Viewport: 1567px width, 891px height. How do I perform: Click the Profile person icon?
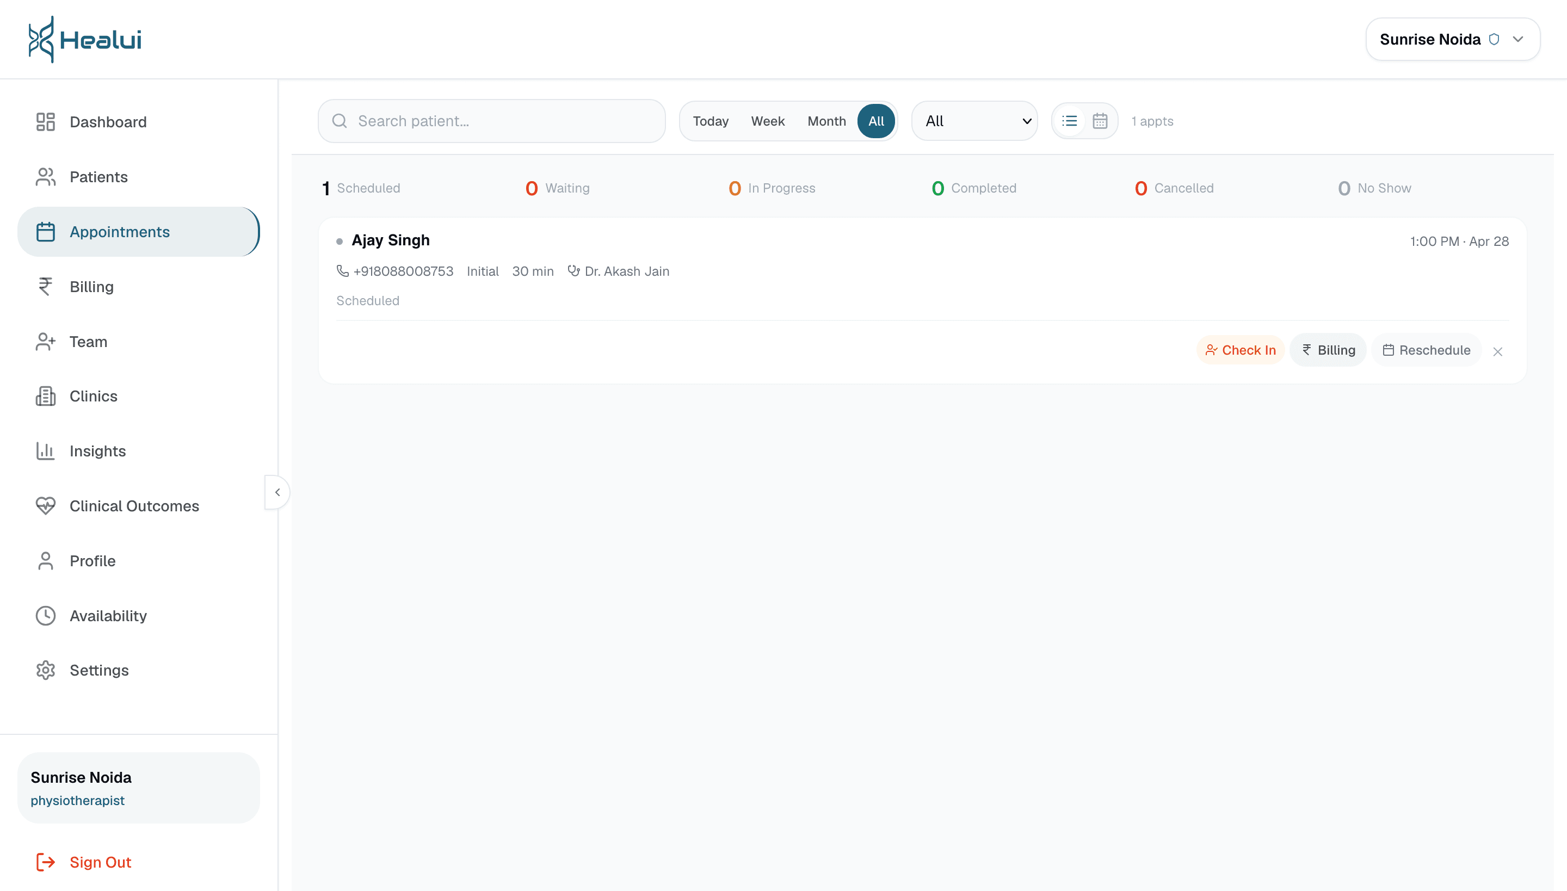[45, 560]
